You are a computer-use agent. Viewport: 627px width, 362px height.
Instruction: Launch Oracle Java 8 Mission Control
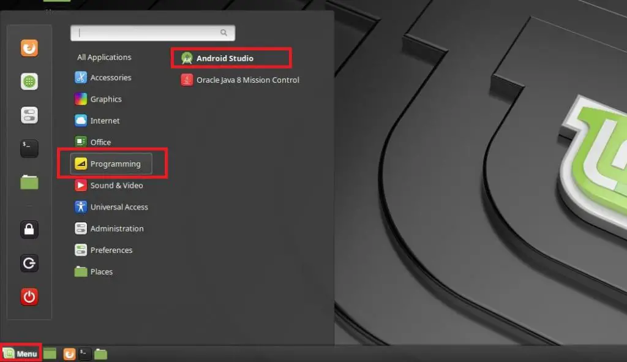[240, 80]
